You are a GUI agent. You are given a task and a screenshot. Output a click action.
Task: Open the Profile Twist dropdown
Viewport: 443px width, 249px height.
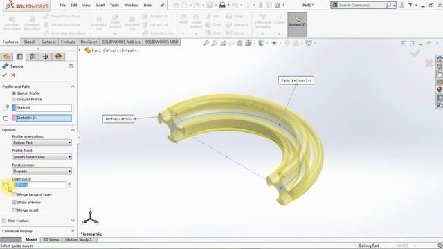coord(42,157)
